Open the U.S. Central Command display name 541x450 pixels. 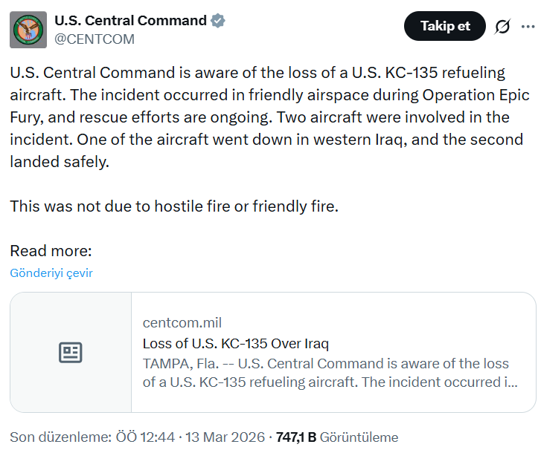pyautogui.click(x=131, y=21)
